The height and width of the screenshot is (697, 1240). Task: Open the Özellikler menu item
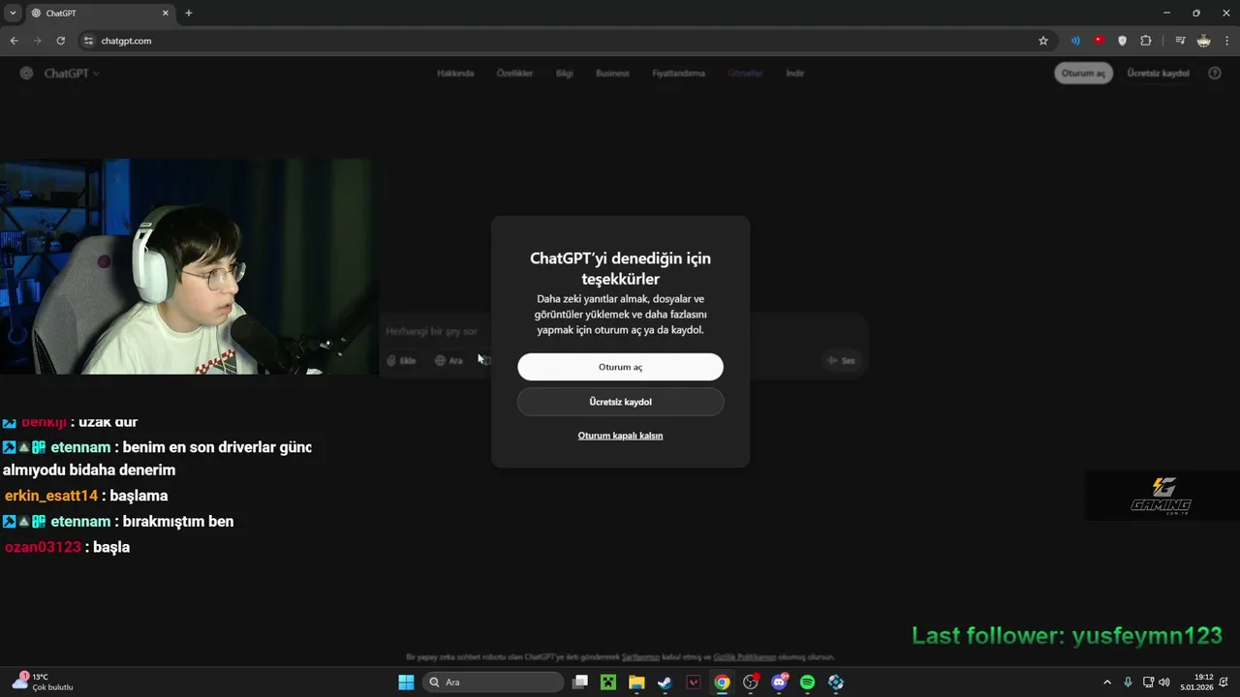514,74
